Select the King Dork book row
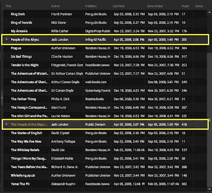Viewport: 212px width, 193px height. [105, 14]
